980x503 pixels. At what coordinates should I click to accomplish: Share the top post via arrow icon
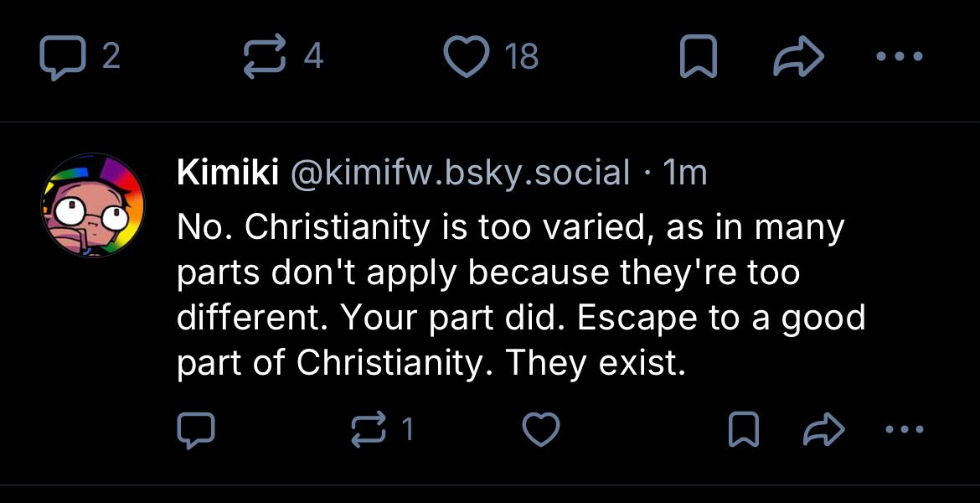click(799, 59)
